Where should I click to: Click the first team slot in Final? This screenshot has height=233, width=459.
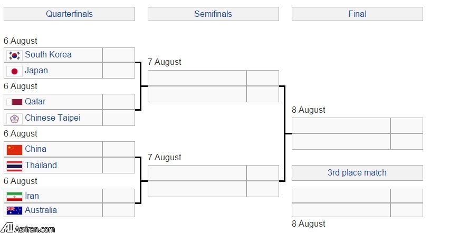tap(341, 125)
